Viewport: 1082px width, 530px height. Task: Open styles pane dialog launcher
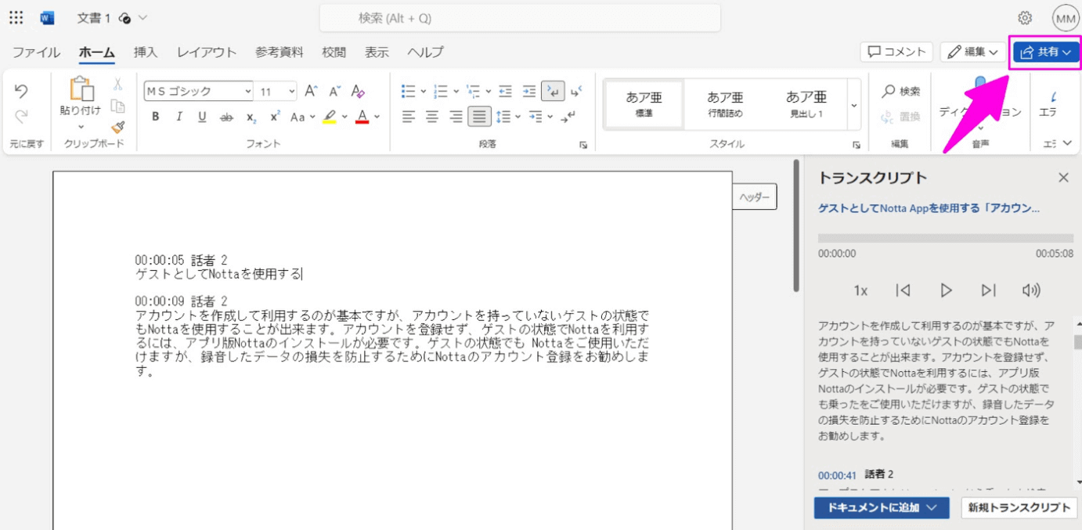(857, 145)
